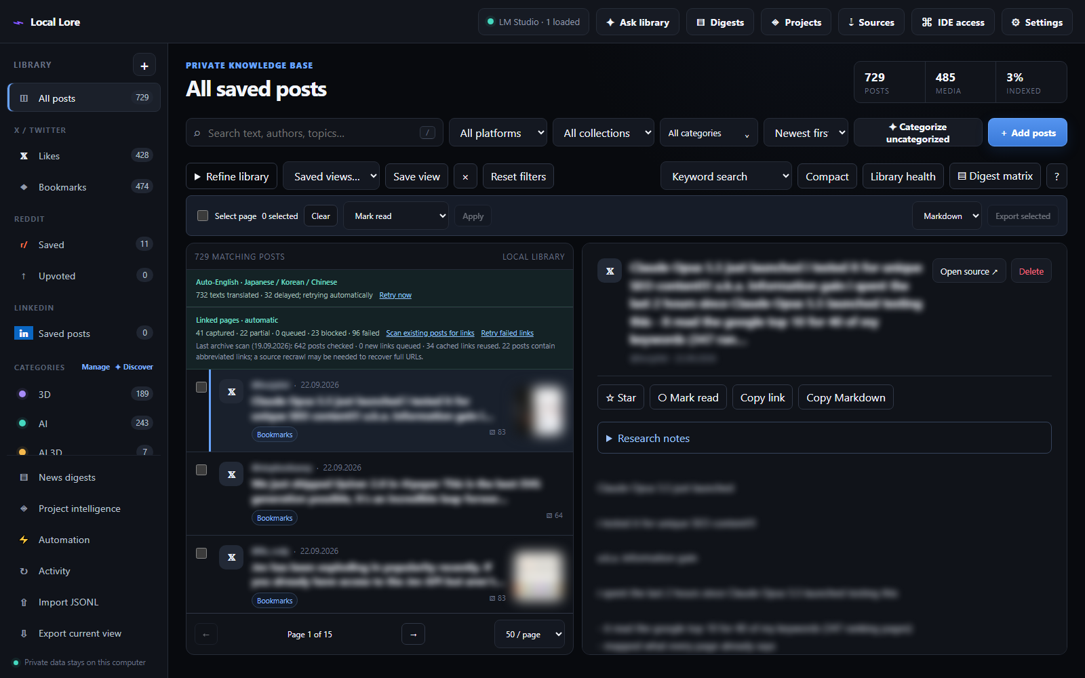Click the Project intelligence diamond icon
This screenshot has height=678, width=1085.
pos(24,509)
